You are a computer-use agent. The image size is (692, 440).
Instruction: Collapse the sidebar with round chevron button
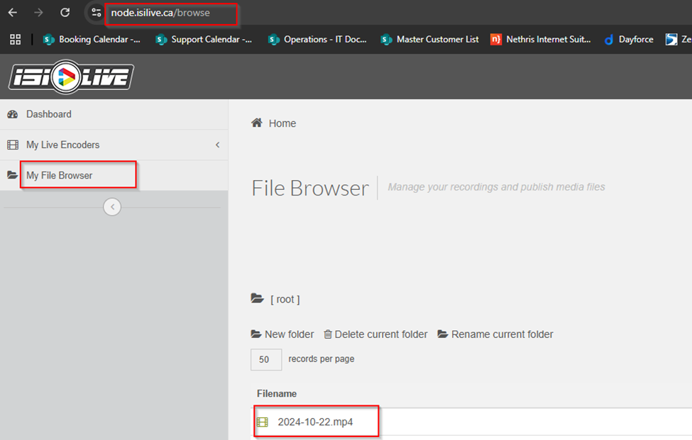tap(112, 207)
